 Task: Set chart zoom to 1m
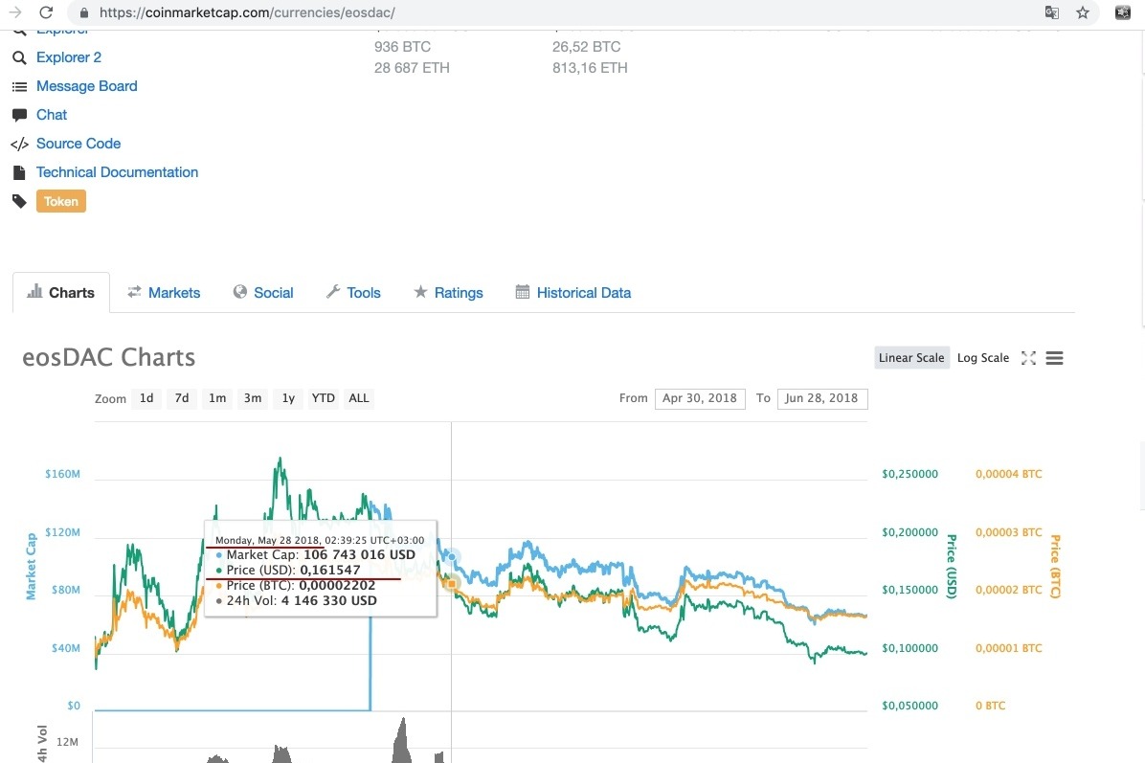[x=217, y=398]
